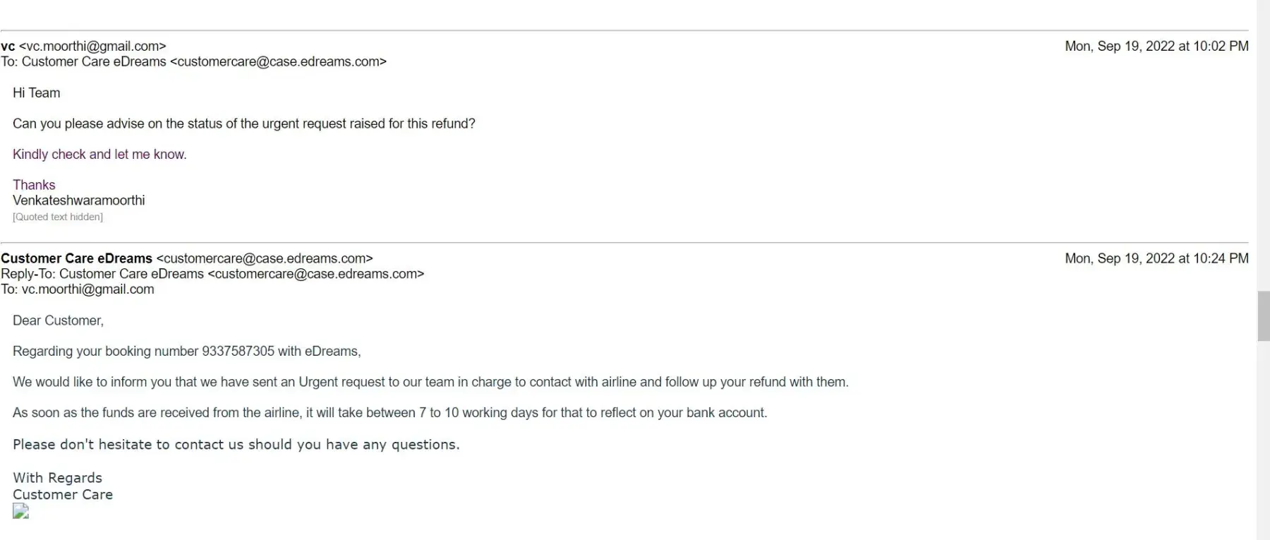Click bold sender "Customer Care eDreams"
Viewport: 1270px width, 540px height.
click(76, 259)
